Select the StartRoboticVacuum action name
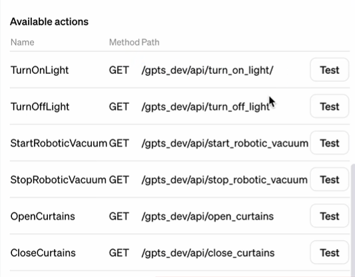 point(59,143)
